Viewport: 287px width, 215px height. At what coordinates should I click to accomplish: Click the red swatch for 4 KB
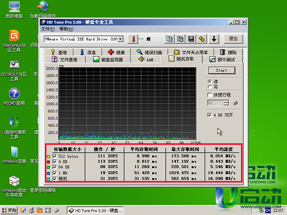pyautogui.click(x=48, y=162)
